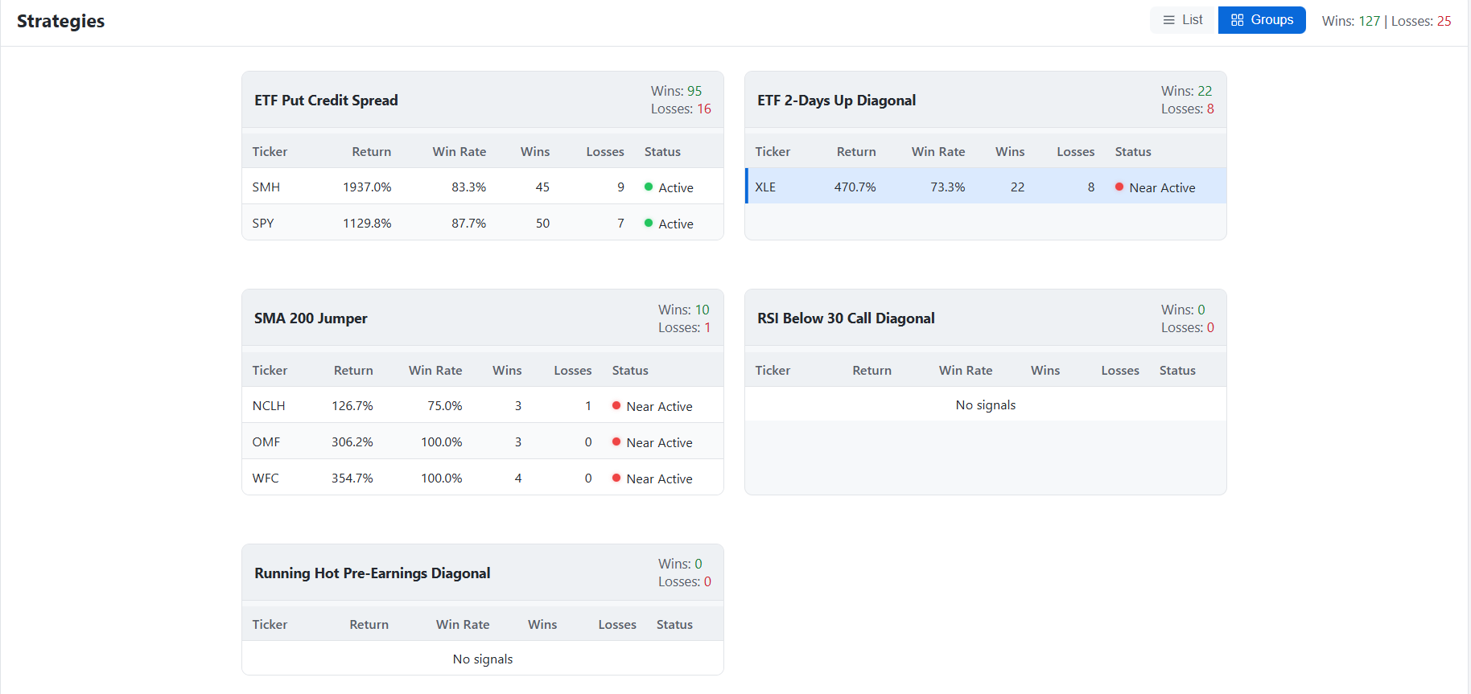Click the hamburger list icon
Image resolution: width=1471 pixels, height=694 pixels.
click(x=1169, y=20)
